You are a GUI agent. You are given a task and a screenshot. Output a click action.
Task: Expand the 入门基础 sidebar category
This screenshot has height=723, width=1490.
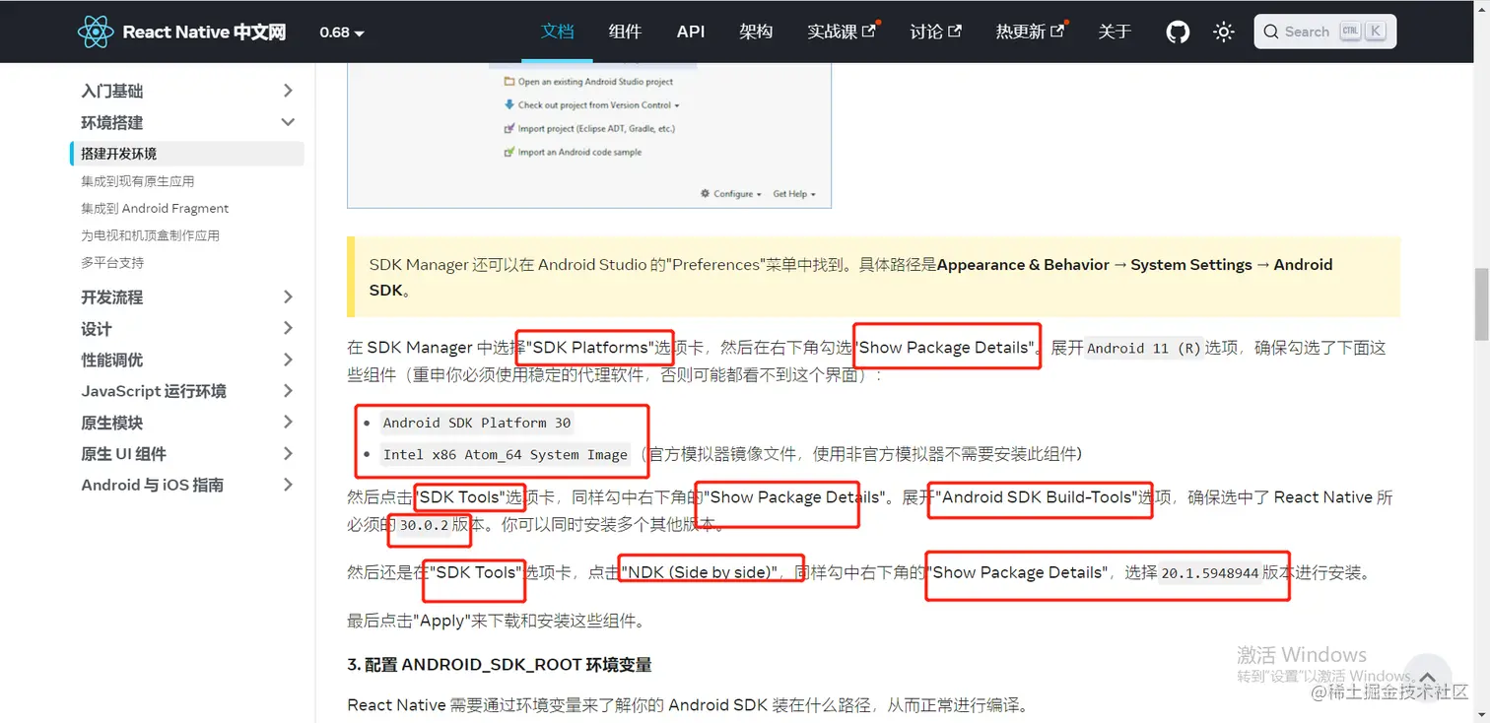click(187, 91)
